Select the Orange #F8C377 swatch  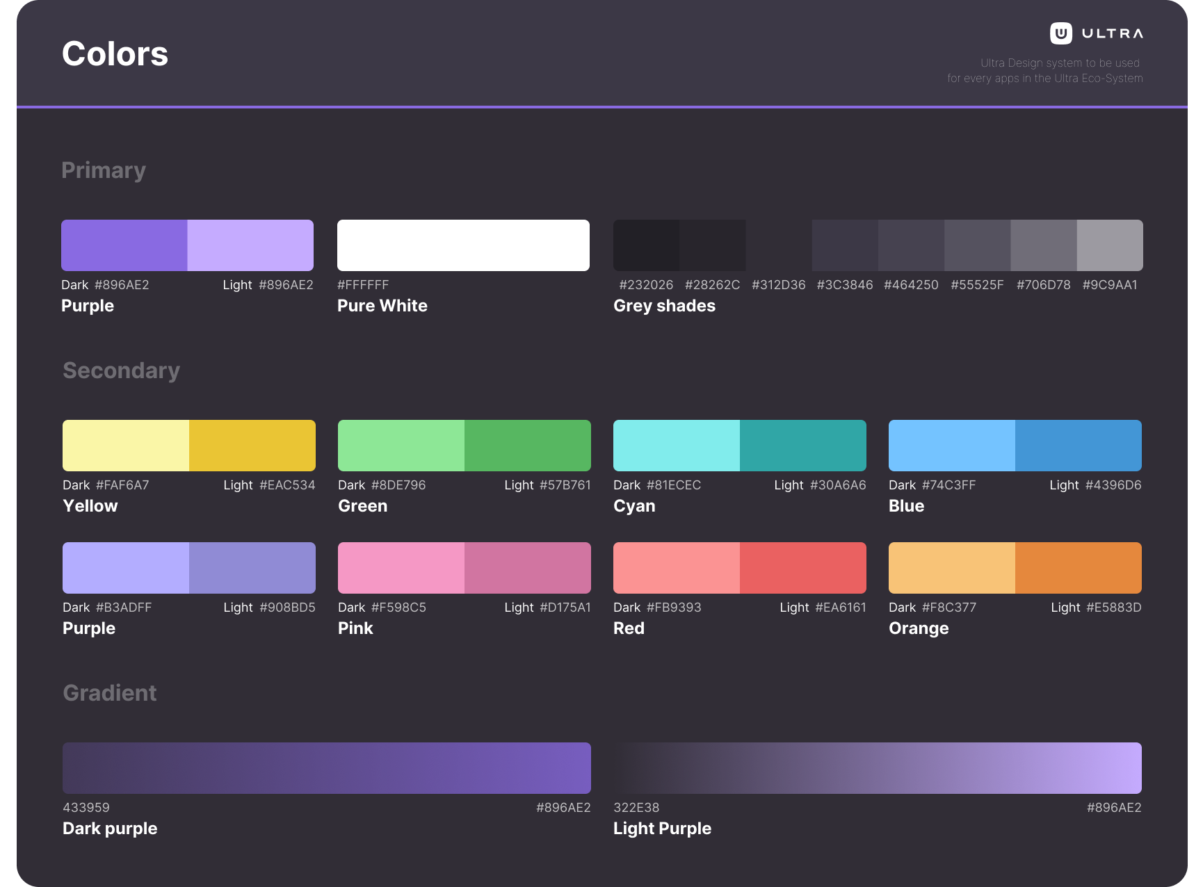click(952, 568)
